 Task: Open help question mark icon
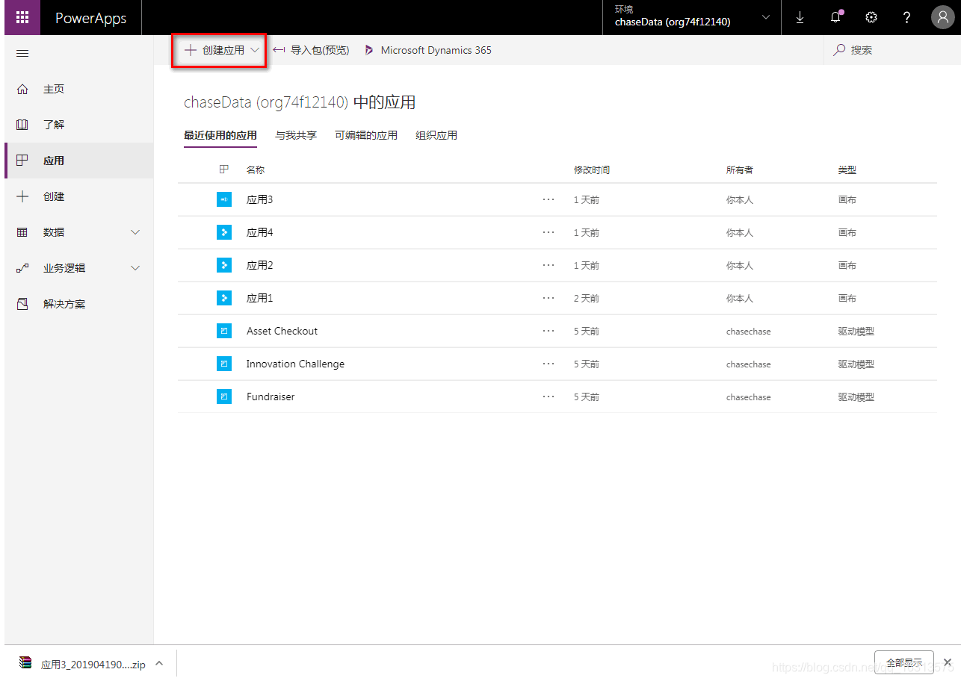(x=906, y=18)
